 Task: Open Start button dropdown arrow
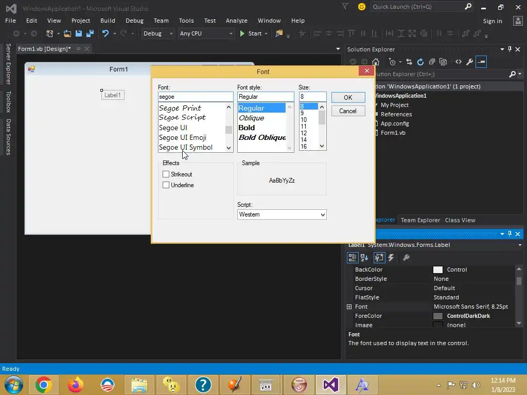coord(266,33)
